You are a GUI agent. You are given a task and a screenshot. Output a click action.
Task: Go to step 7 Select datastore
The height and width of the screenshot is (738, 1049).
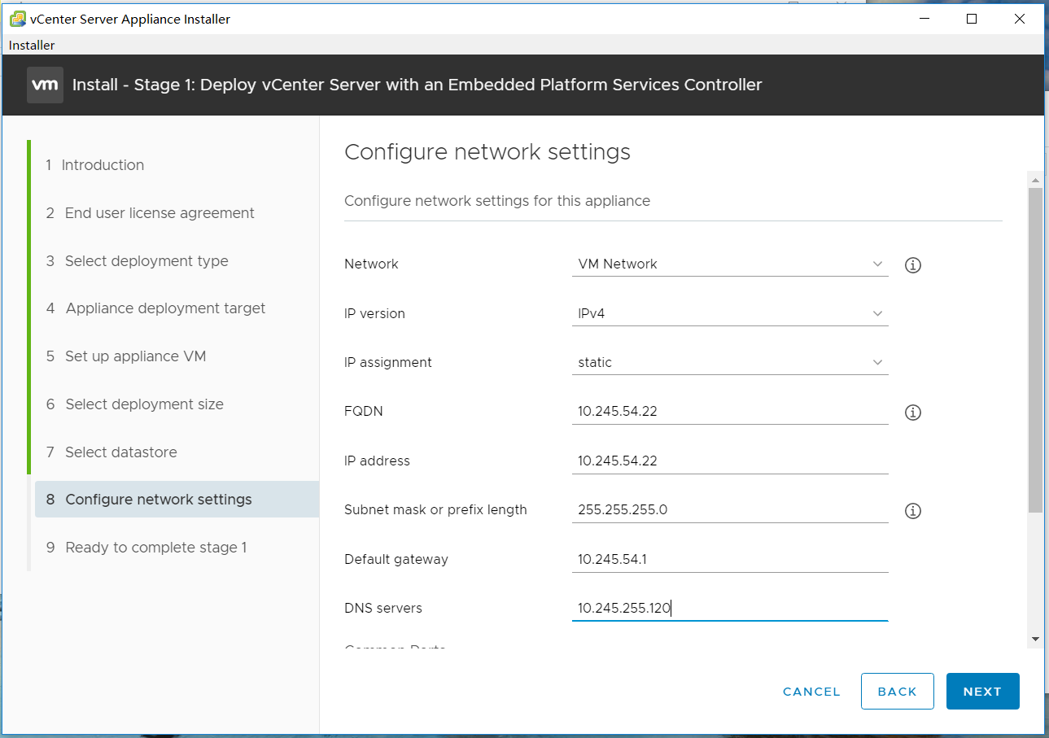(x=111, y=452)
